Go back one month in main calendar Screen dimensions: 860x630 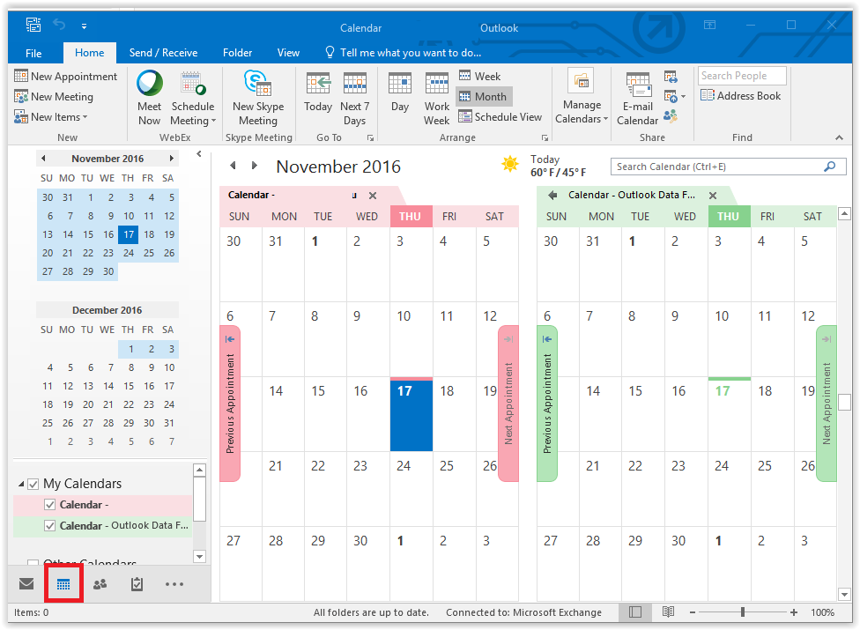pos(234,166)
